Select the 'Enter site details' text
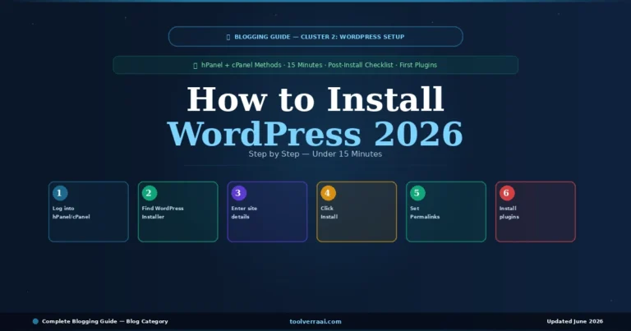This screenshot has height=331, width=631. 244,213
